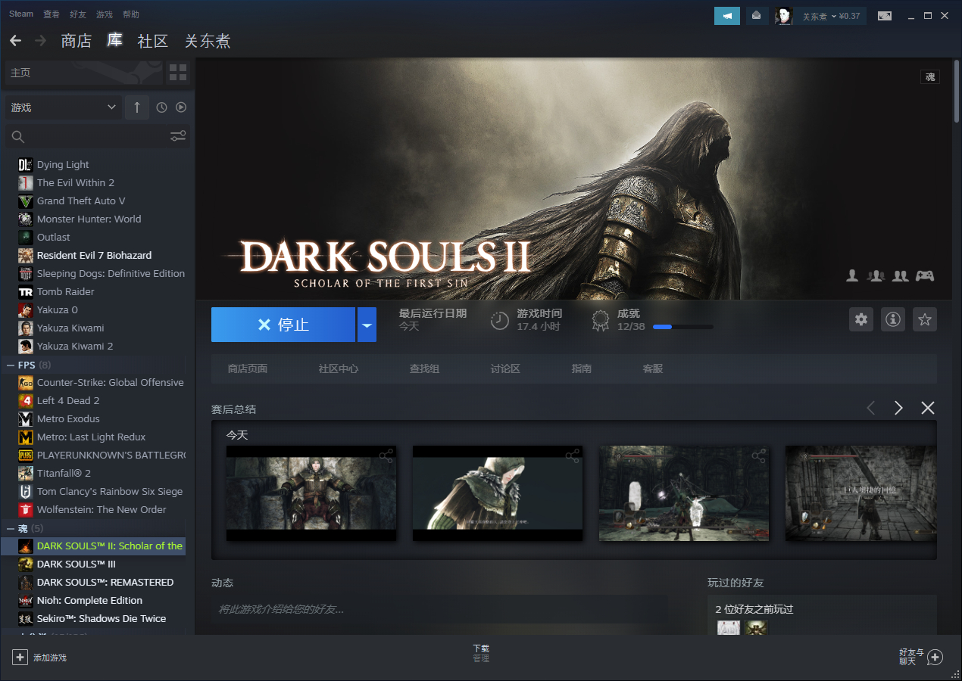Open 指南 link

point(582,368)
